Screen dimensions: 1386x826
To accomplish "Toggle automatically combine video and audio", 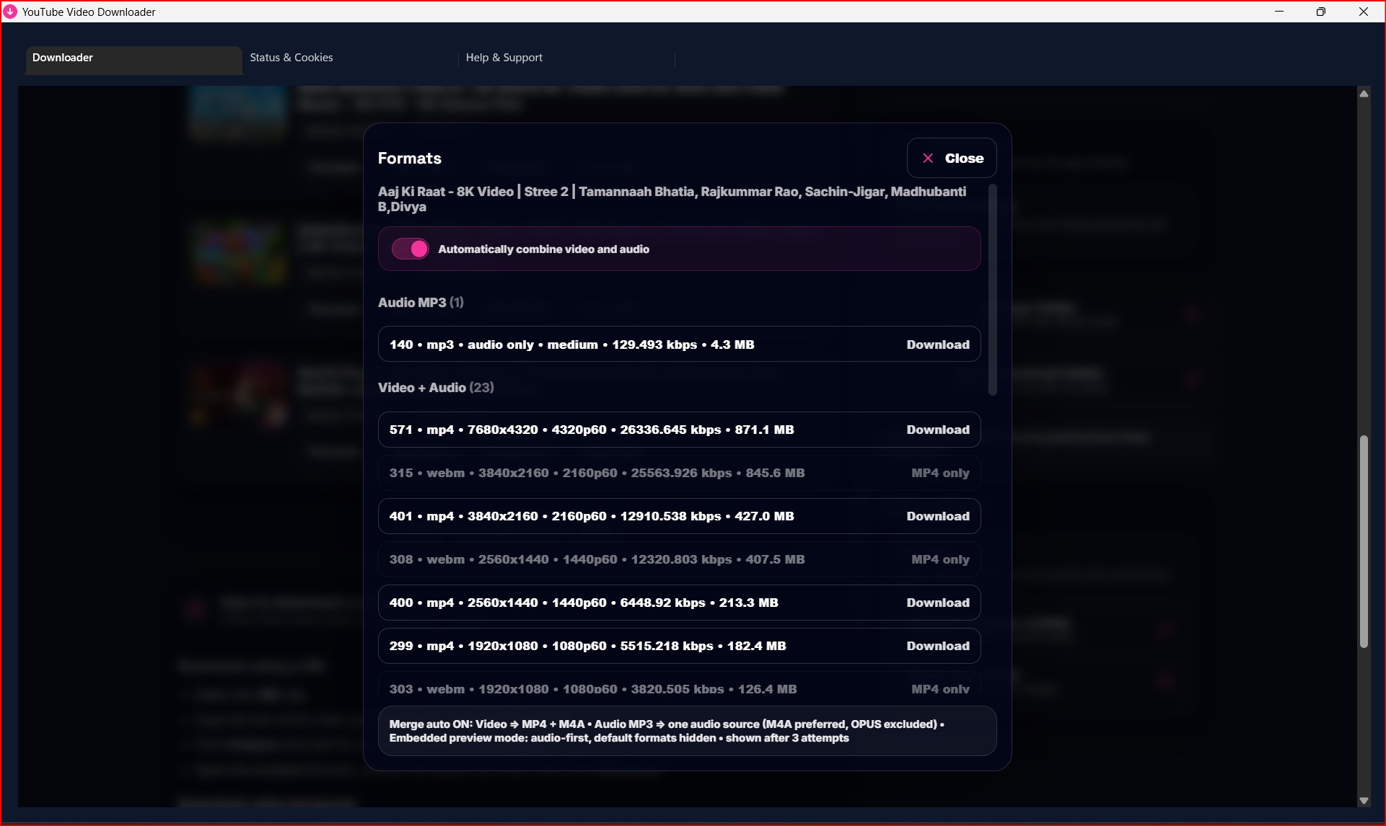I will [410, 249].
